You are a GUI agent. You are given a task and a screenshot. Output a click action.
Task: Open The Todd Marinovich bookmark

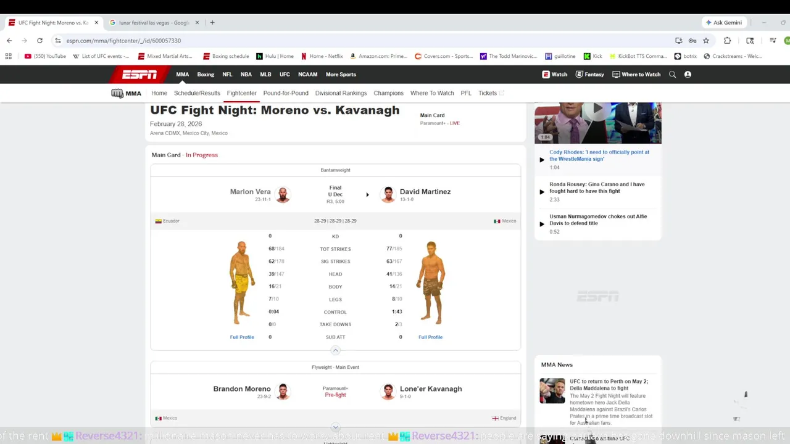509,56
